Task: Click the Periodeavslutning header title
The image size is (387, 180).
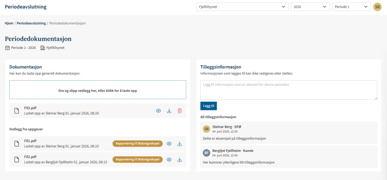Action: [26, 7]
